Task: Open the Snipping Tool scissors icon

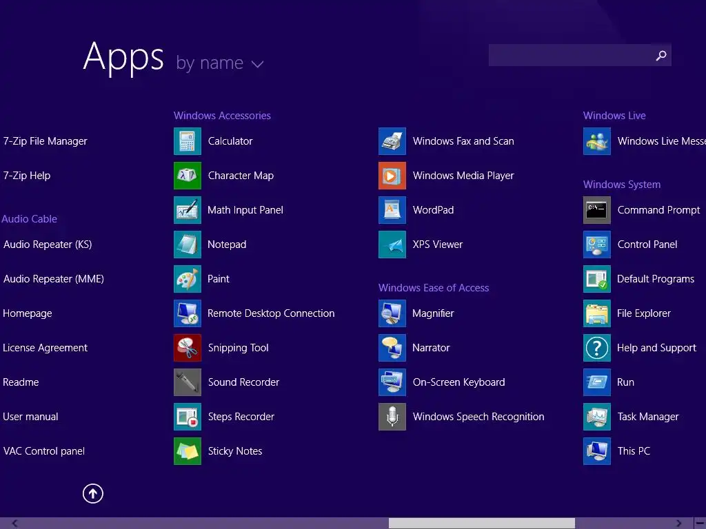Action: (x=188, y=348)
